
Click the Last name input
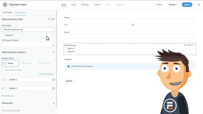[163, 22]
